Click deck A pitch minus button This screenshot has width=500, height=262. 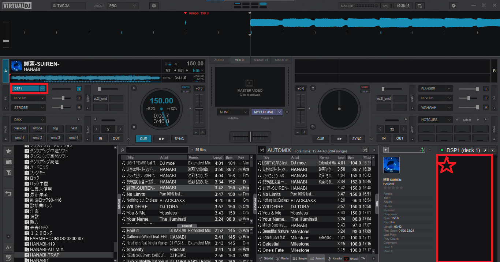(x=196, y=132)
